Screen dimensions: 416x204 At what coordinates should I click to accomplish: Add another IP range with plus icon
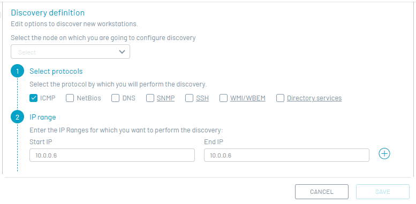[384, 154]
